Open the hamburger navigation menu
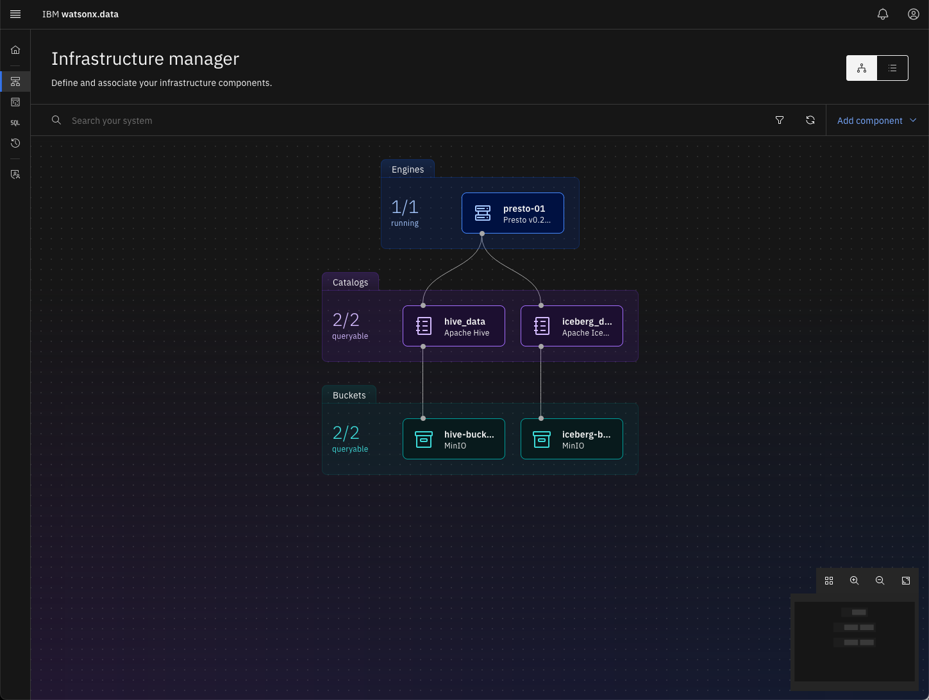 click(x=15, y=14)
